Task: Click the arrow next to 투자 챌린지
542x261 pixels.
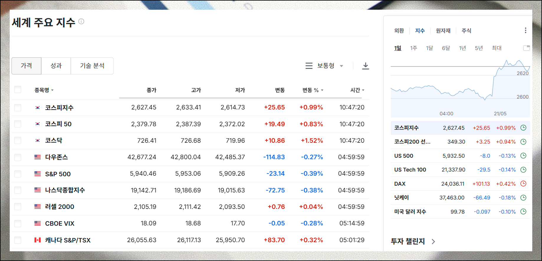Action: (x=433, y=242)
